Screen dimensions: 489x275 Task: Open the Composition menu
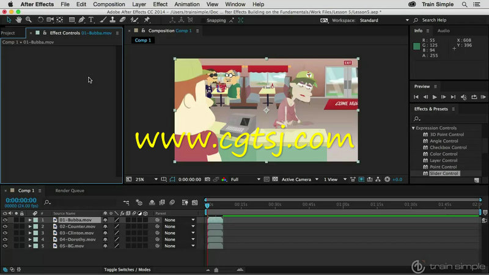[x=109, y=4]
